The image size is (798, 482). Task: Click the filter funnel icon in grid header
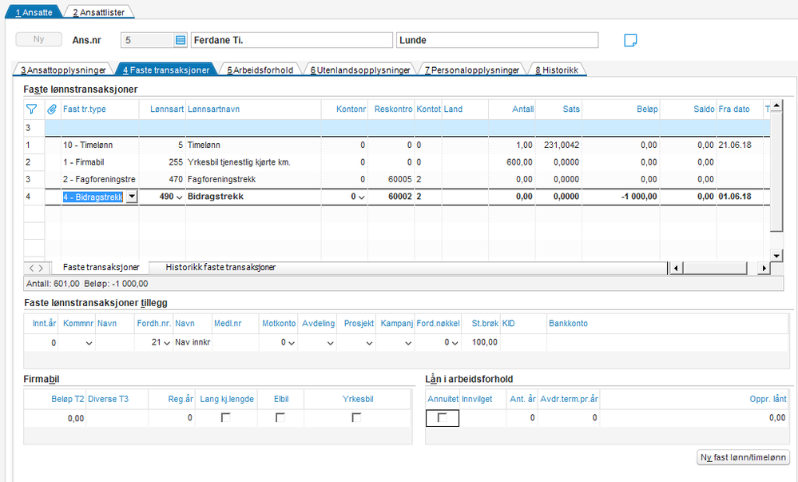pos(32,109)
